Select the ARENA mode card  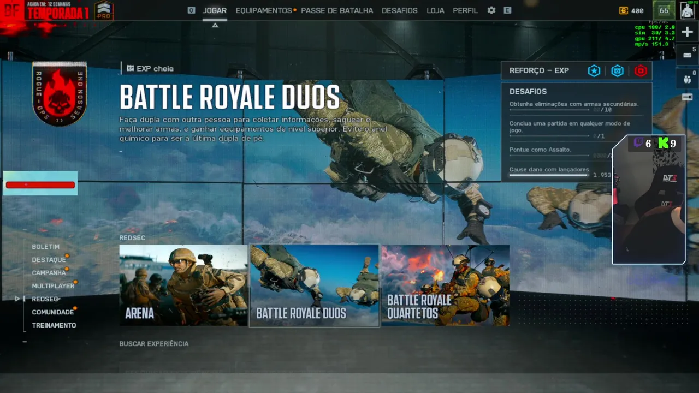coord(183,285)
